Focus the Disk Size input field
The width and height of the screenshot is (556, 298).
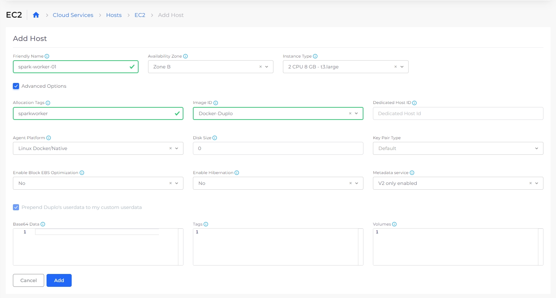tap(278, 148)
